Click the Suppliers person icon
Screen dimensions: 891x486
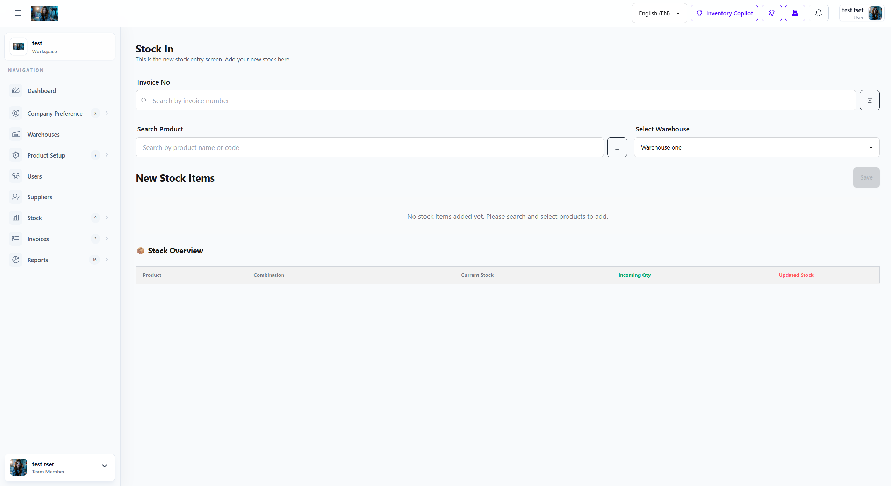(x=16, y=197)
